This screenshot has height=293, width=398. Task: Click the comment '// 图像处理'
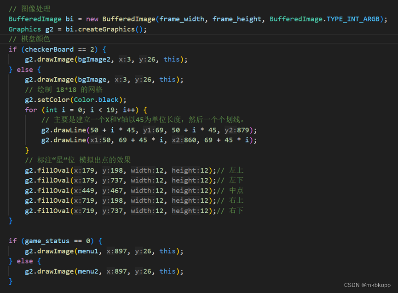[29, 9]
